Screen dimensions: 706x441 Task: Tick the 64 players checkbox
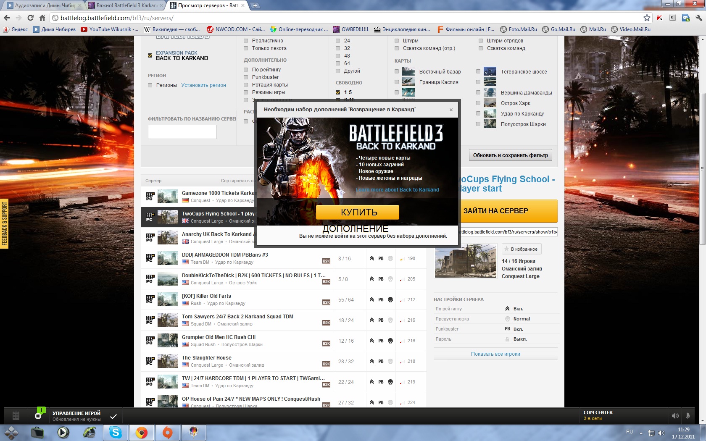(338, 63)
